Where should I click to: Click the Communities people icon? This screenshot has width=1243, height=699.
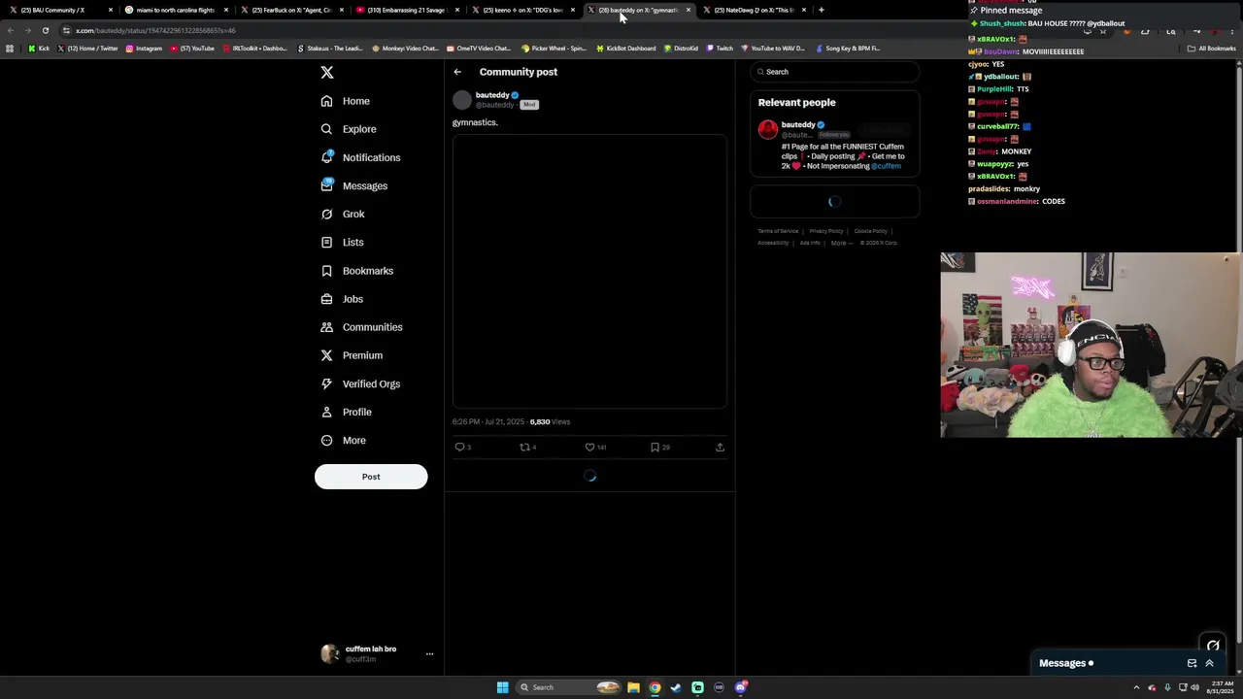pyautogui.click(x=326, y=327)
